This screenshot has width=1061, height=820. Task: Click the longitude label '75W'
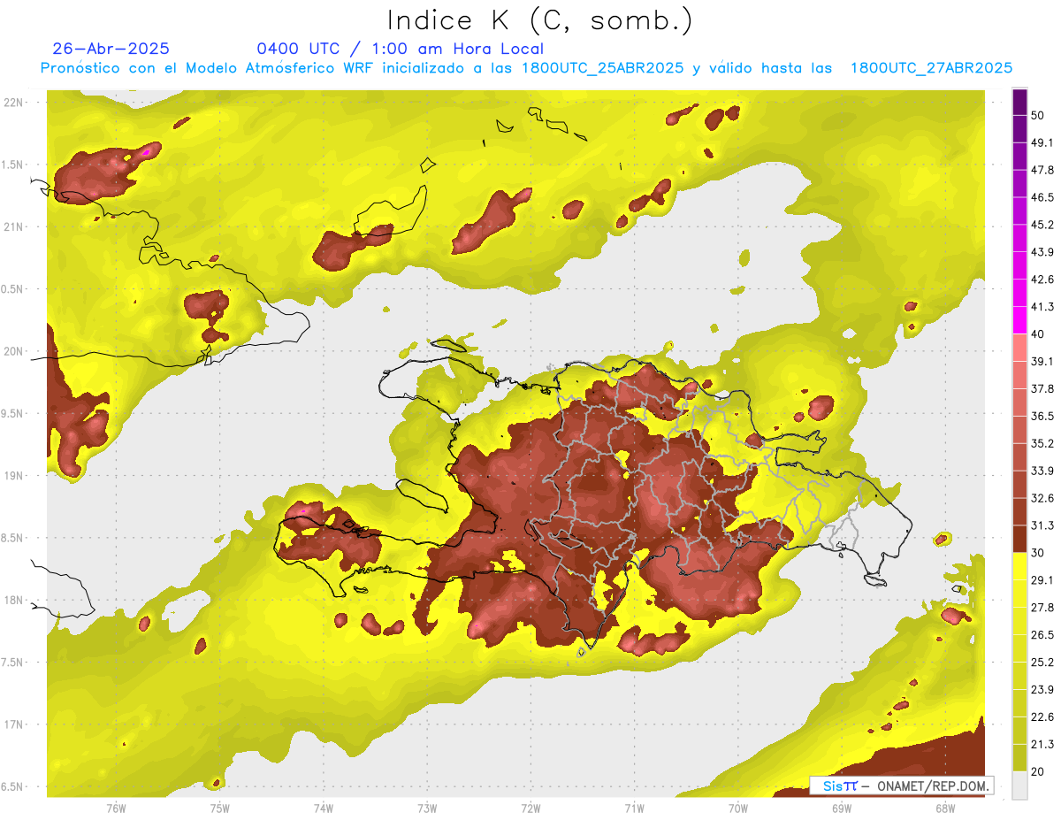219,809
